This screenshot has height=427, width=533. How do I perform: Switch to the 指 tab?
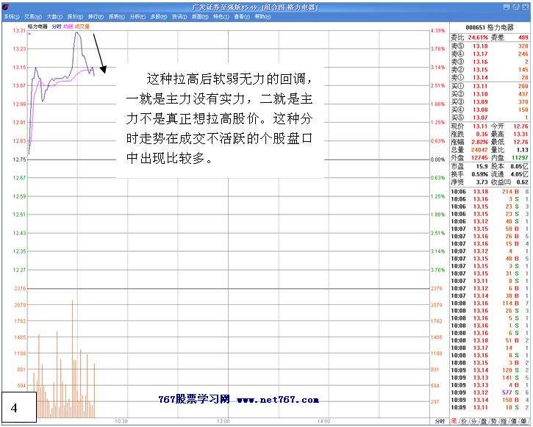point(503,422)
